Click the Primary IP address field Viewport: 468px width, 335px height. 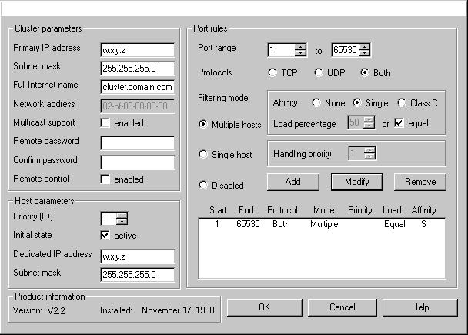pos(138,51)
